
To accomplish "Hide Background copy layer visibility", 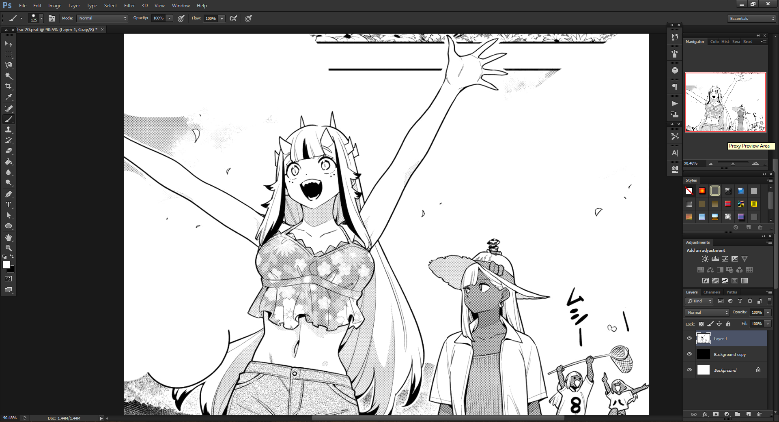I will point(689,354).
